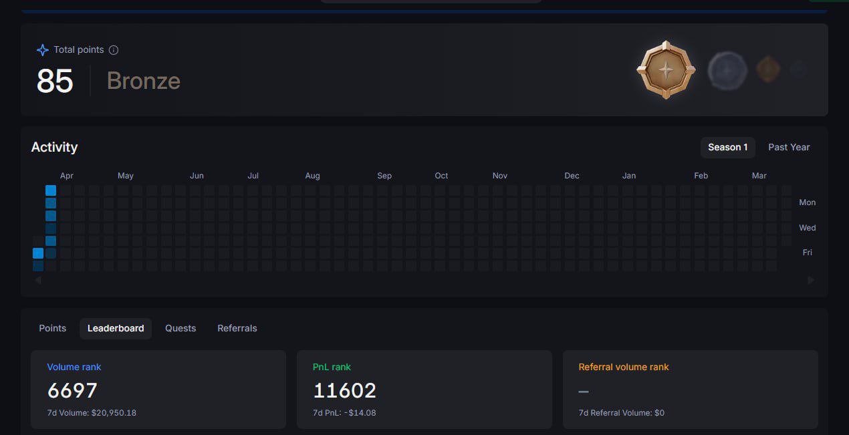Open the Points tab
The image size is (849, 435).
point(53,328)
